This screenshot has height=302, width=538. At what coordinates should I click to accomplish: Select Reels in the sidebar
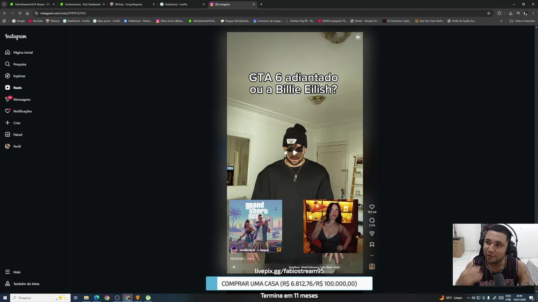click(13, 88)
